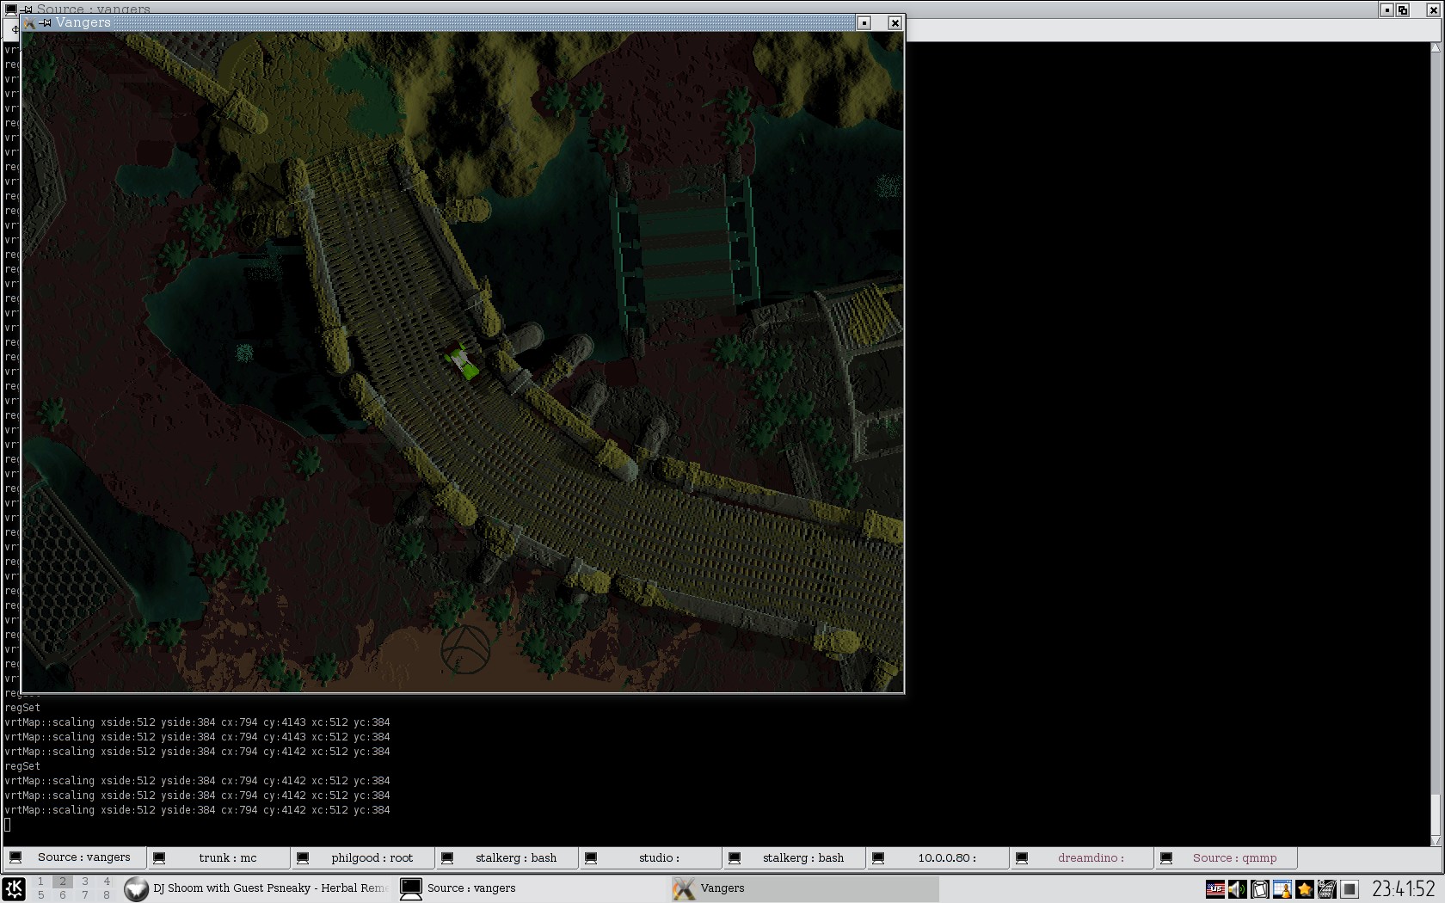This screenshot has height=903, width=1445.
Task: Click the circular compass symbol in game
Action: tap(465, 649)
